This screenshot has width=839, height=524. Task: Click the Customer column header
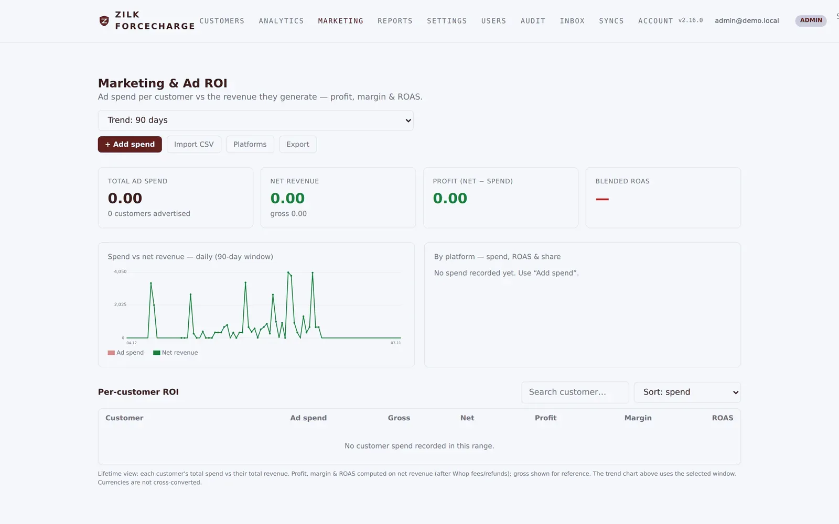(x=124, y=418)
